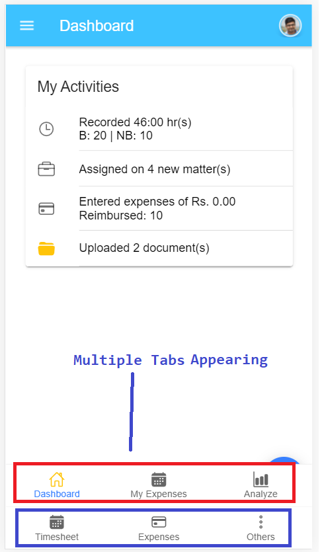
Task: Select the My Expenses tab label
Action: 159,494
